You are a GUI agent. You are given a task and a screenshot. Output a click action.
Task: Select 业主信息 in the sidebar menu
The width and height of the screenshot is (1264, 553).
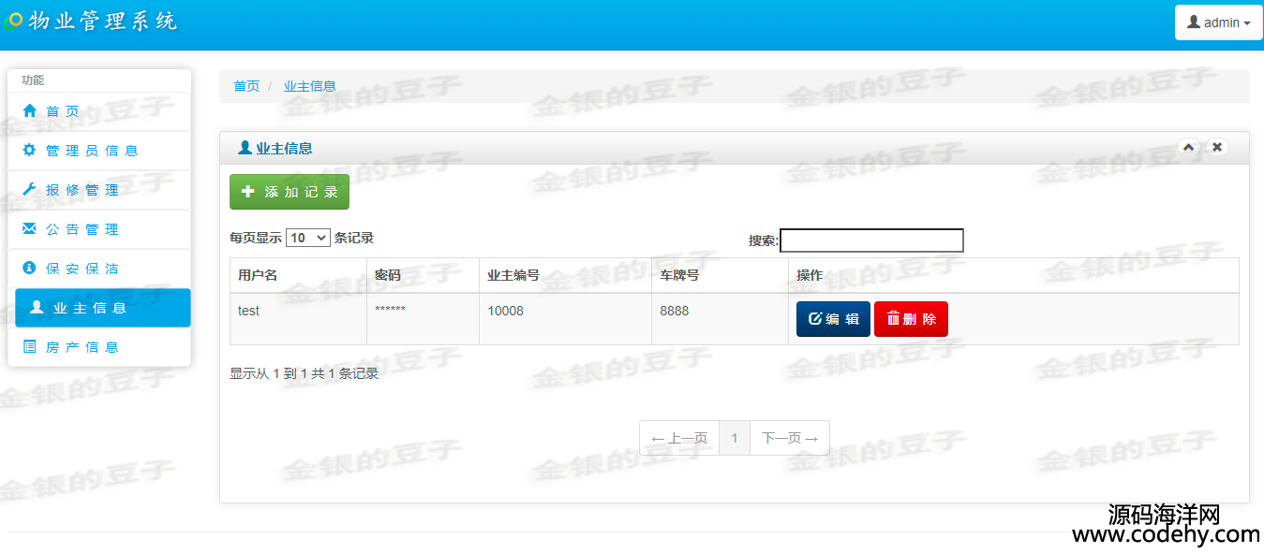point(102,308)
